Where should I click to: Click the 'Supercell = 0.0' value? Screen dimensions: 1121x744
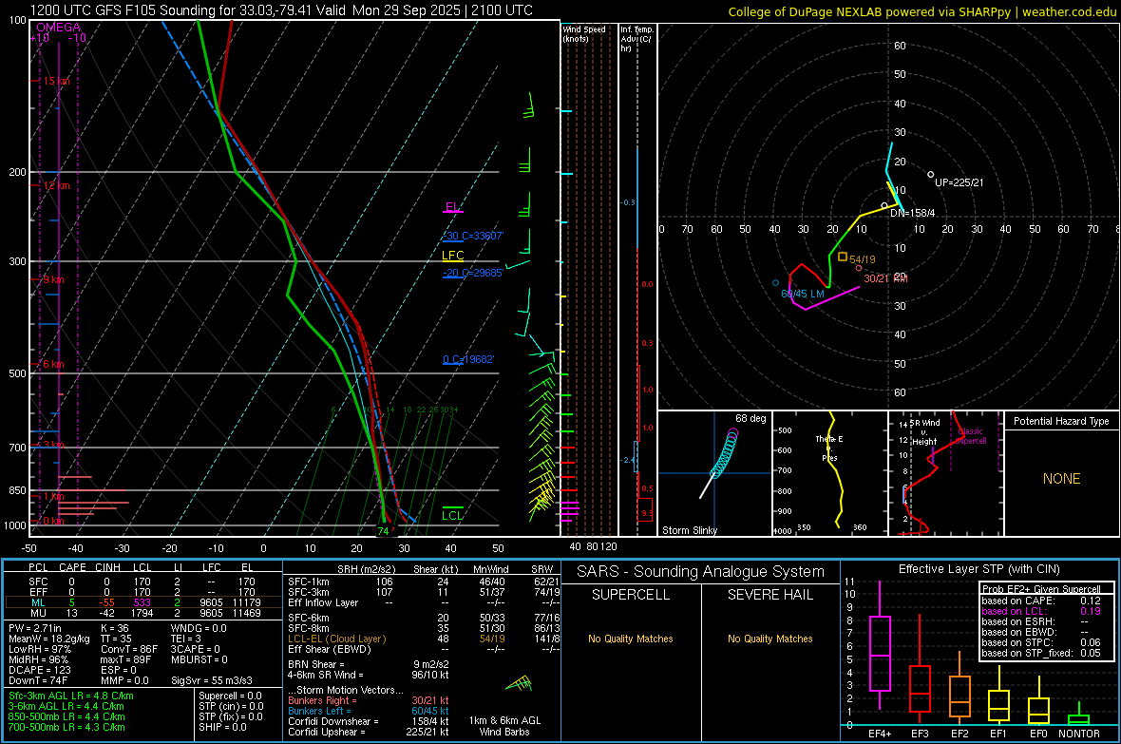click(230, 696)
